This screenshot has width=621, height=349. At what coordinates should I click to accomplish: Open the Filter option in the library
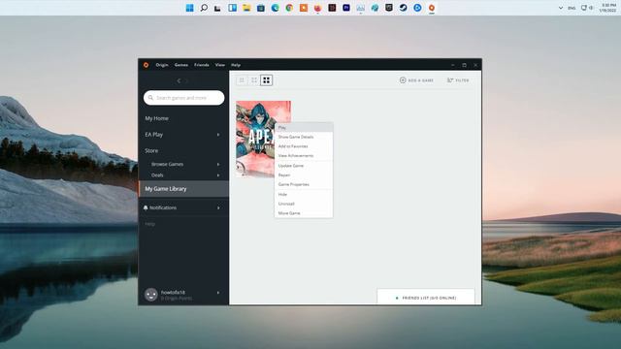pyautogui.click(x=458, y=80)
